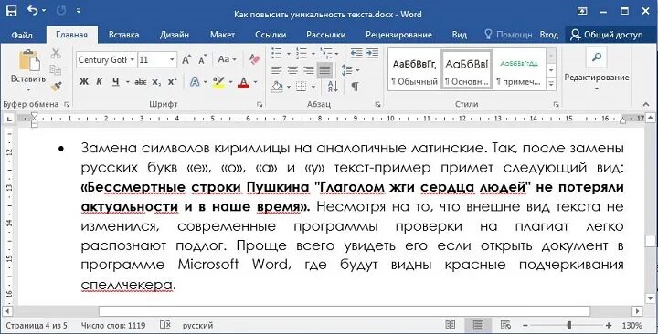Click the Вставить paste button
The image size is (658, 334).
tap(28, 70)
